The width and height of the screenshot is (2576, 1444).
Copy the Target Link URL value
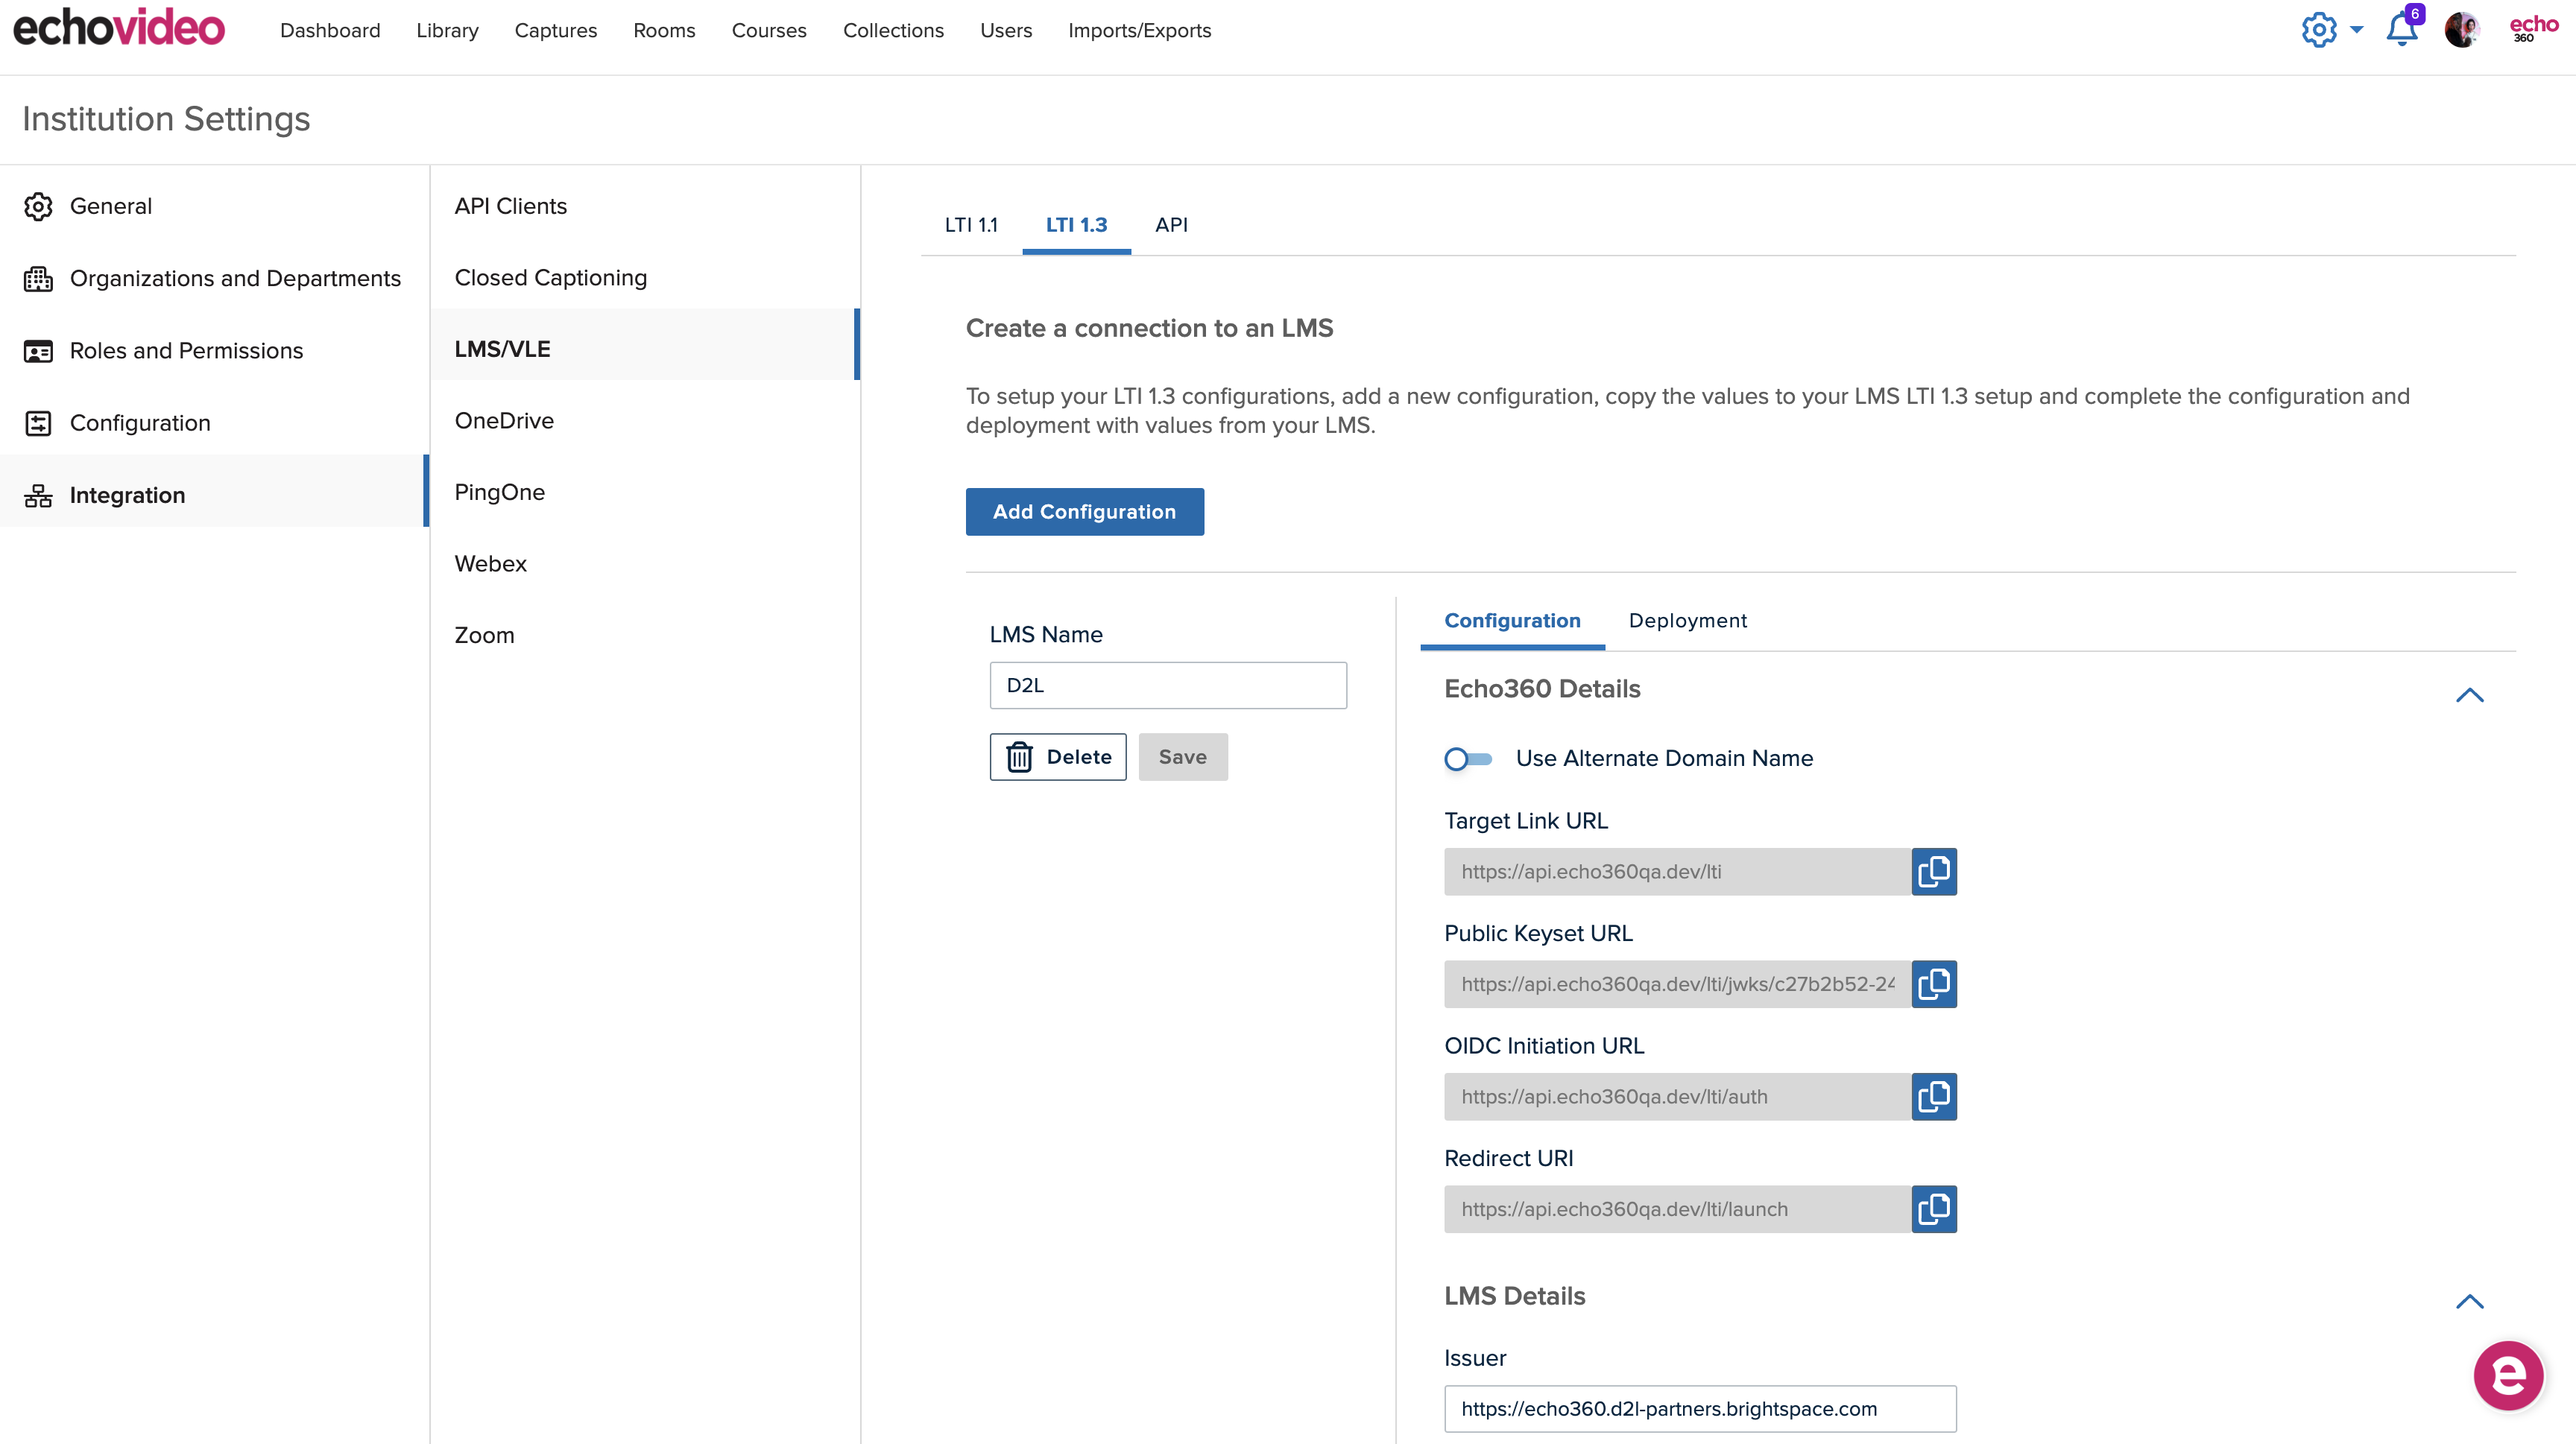[1933, 872]
